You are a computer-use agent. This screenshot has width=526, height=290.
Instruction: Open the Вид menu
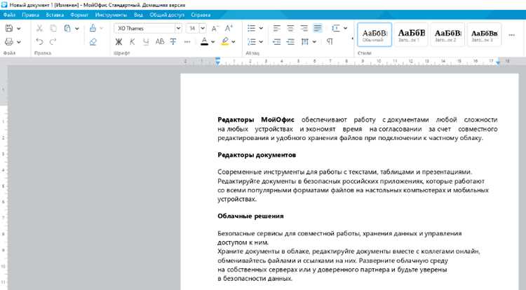138,15
